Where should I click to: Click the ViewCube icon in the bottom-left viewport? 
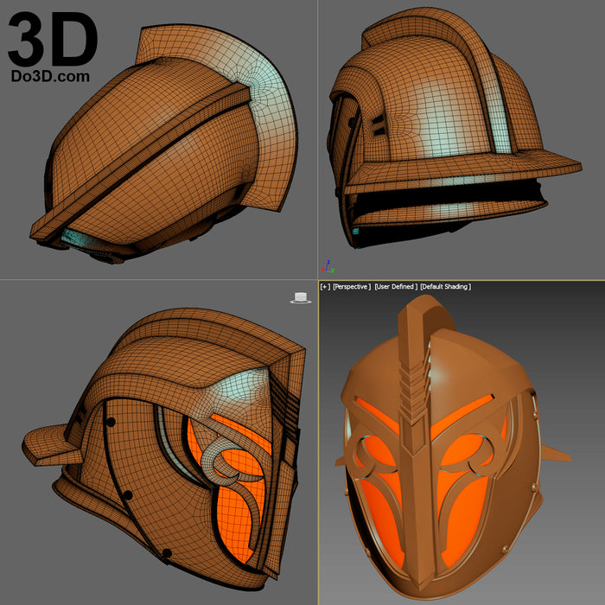301,298
